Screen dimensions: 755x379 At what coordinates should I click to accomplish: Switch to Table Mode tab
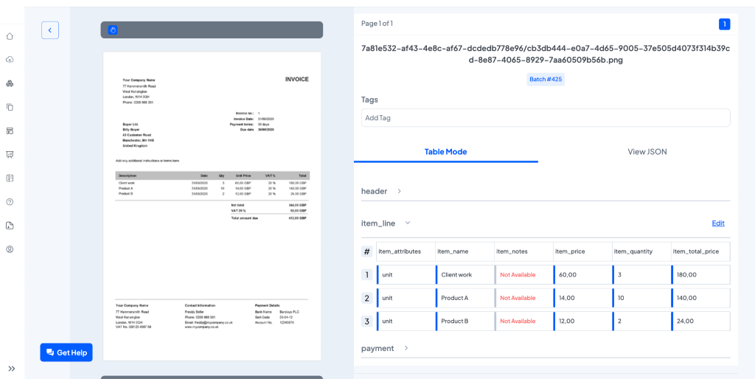445,152
